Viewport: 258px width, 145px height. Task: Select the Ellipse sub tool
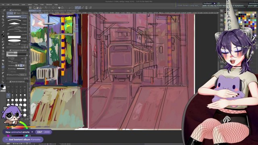click(x=17, y=41)
